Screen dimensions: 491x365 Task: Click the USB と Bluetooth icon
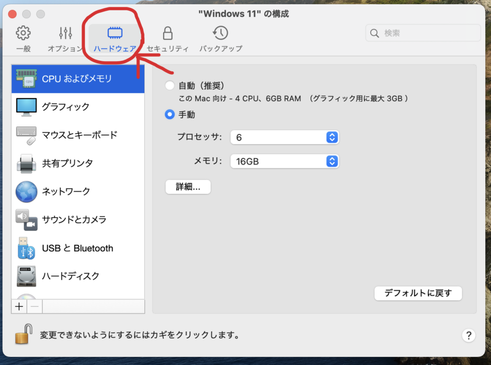26,248
